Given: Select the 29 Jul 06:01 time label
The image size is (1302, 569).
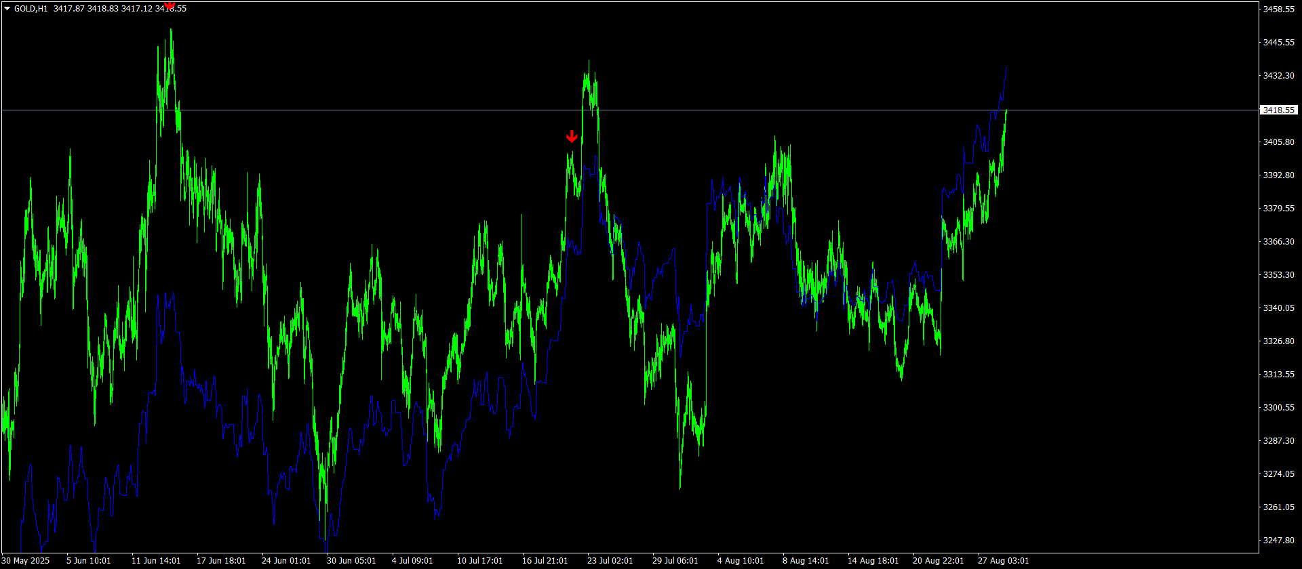Looking at the screenshot, I should (x=675, y=561).
